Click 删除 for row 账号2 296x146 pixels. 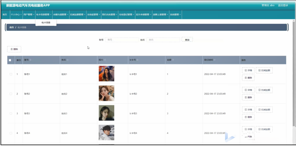pyautogui.click(x=248, y=97)
